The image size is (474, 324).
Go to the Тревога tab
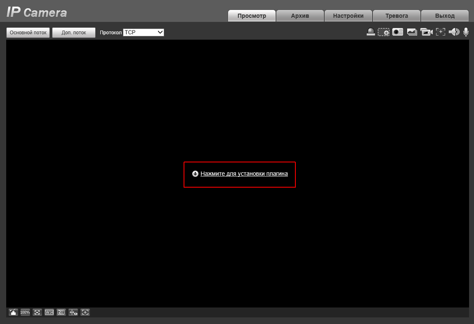pyautogui.click(x=396, y=16)
